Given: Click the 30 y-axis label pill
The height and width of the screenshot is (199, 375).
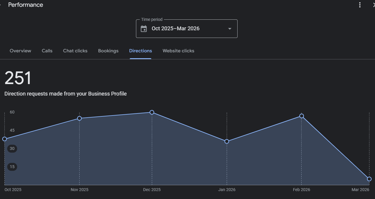Looking at the screenshot, I should point(12,149).
